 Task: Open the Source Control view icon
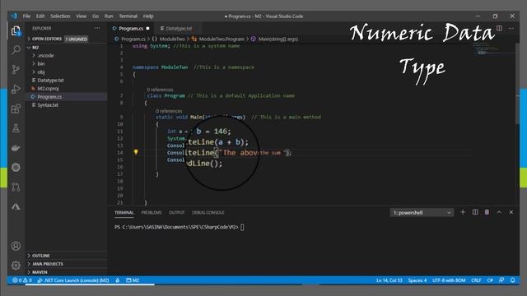click(x=16, y=69)
